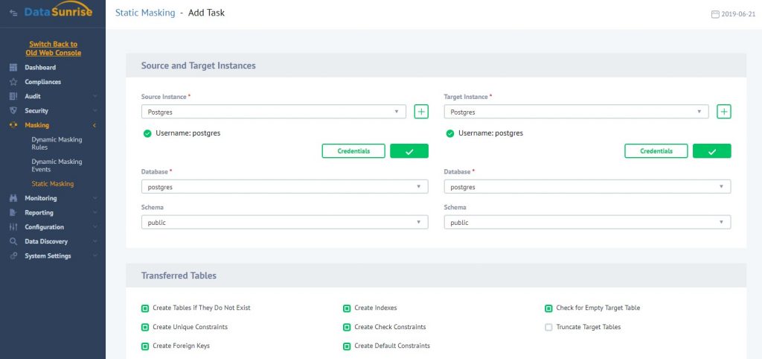Toggle Create Foreign Keys checkbox

145,346
